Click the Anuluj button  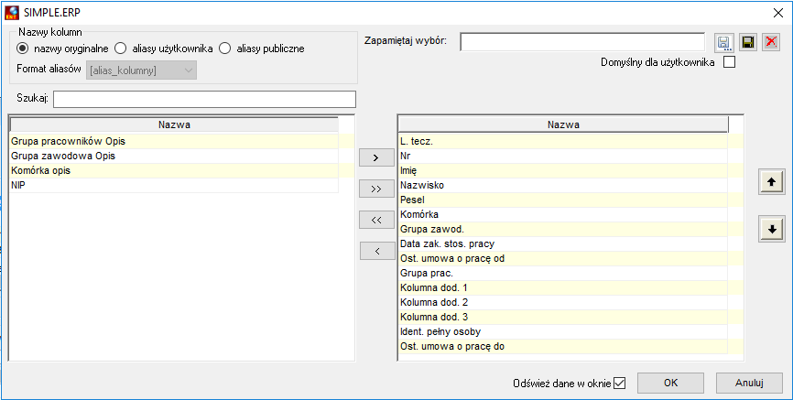point(749,383)
